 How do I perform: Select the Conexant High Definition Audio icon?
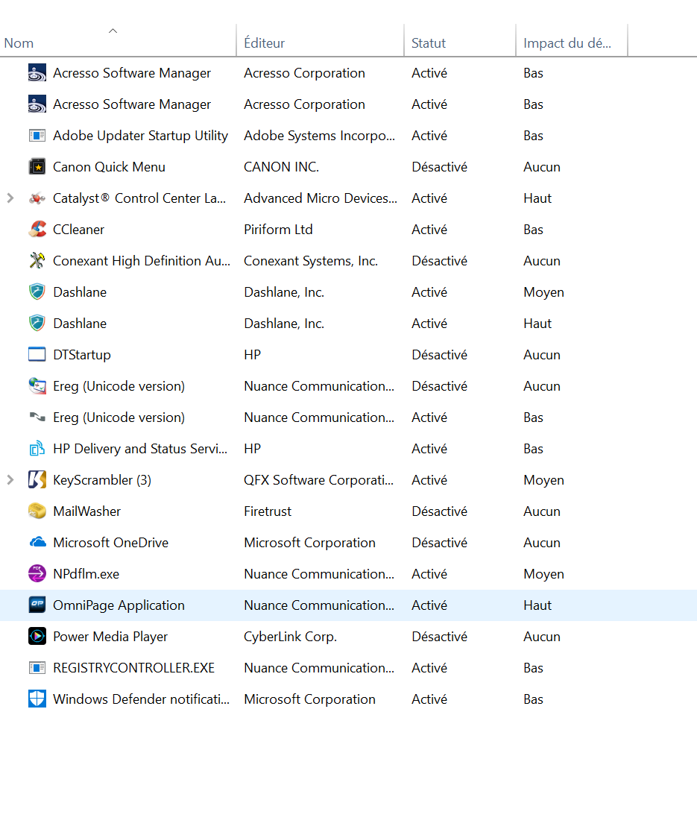pos(37,261)
